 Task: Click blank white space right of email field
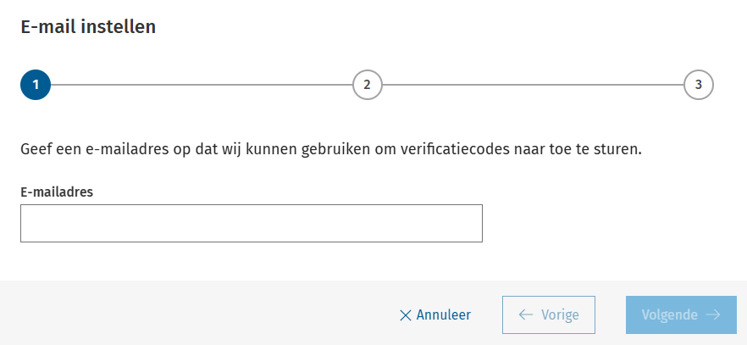(x=610, y=223)
